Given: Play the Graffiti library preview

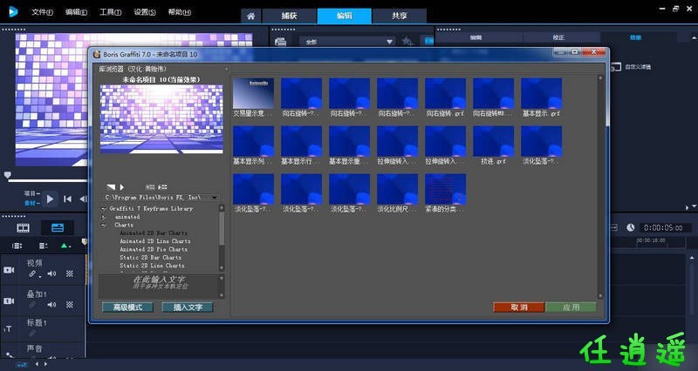Looking at the screenshot, I should (x=122, y=187).
